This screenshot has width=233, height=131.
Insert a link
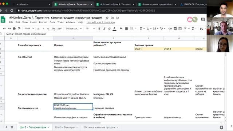pos(170,28)
